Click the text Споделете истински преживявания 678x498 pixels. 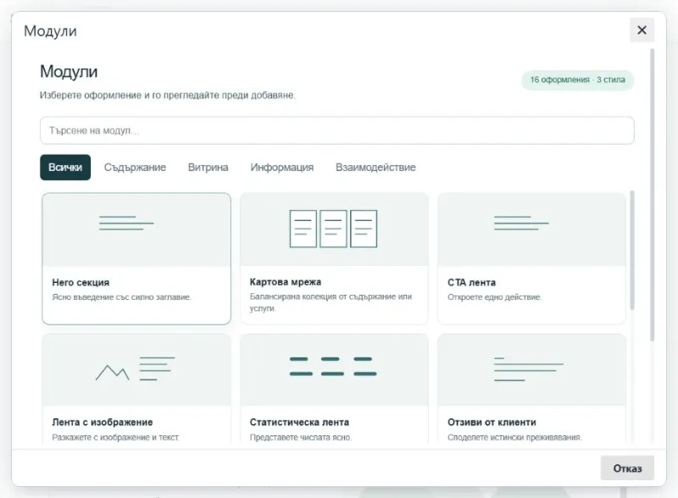(x=514, y=437)
